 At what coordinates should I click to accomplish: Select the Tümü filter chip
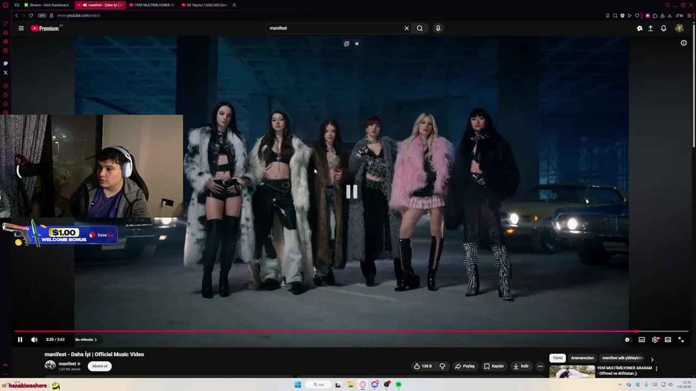tap(558, 358)
